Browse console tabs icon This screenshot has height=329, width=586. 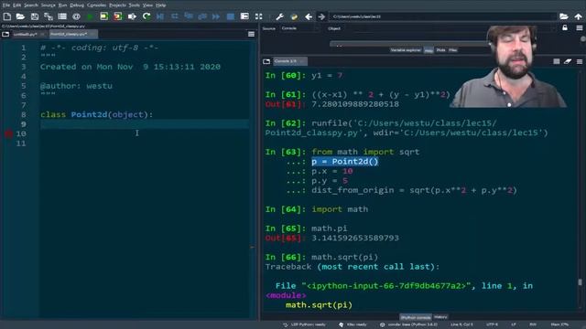pos(266,61)
